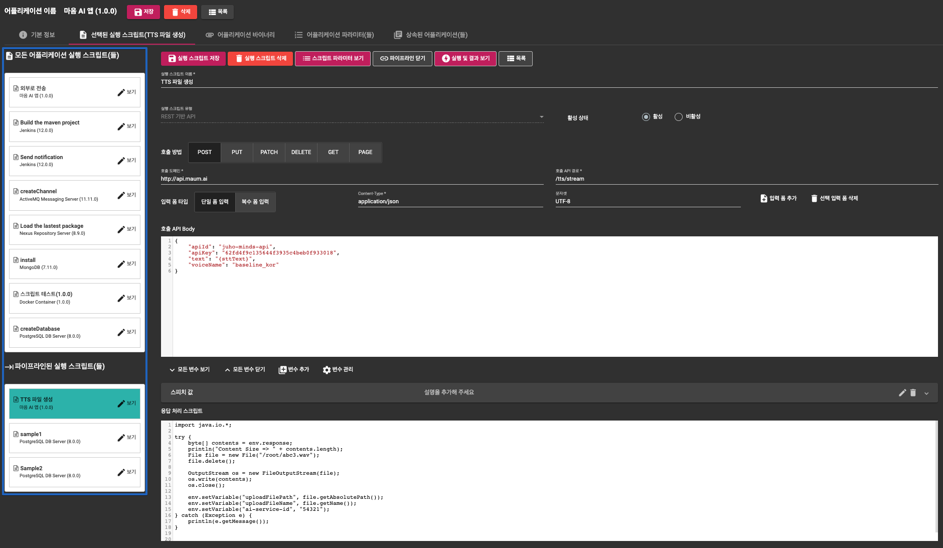The width and height of the screenshot is (943, 548).
Task: Expand the 스피치 값 variable row
Action: pyautogui.click(x=926, y=393)
